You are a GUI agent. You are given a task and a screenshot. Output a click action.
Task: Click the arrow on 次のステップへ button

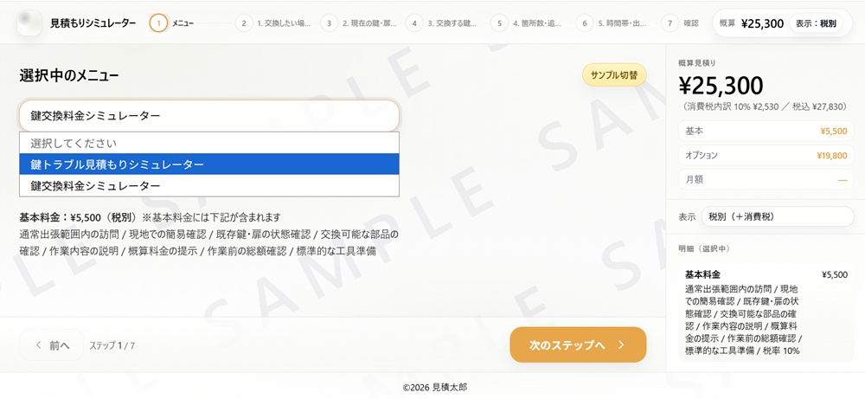(621, 344)
